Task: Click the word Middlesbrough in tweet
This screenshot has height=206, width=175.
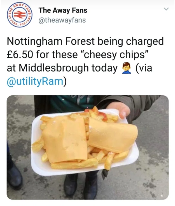Action: (x=54, y=68)
